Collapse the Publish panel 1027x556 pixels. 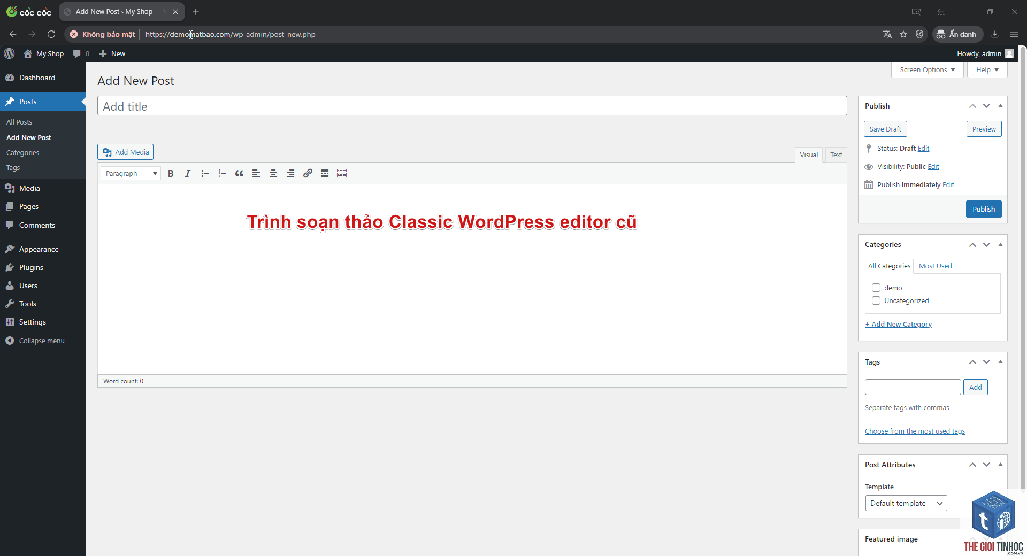[1000, 106]
